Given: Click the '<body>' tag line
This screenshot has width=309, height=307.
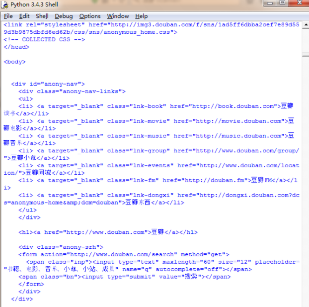Looking at the screenshot, I should click(14, 62).
